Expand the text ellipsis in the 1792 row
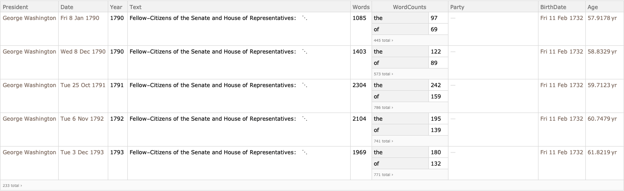The width and height of the screenshot is (624, 191). click(304, 119)
